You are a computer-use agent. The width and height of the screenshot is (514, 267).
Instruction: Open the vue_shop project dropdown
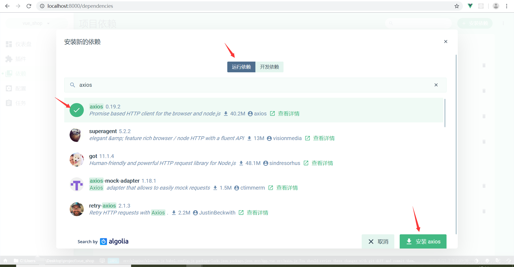36,23
